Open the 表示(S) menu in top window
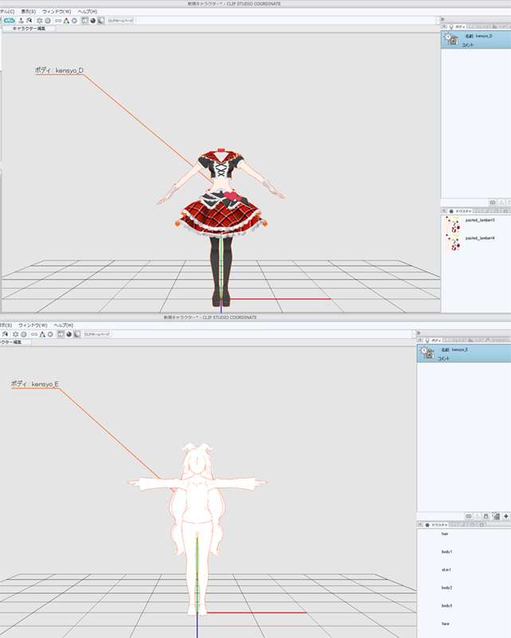Screen dimensions: 511x638 click(27, 12)
